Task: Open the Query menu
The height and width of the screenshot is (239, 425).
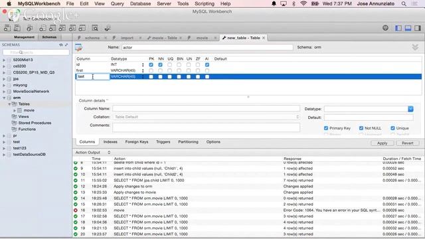Action: point(117,3)
